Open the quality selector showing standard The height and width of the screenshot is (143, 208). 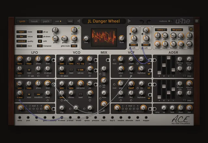point(21,41)
